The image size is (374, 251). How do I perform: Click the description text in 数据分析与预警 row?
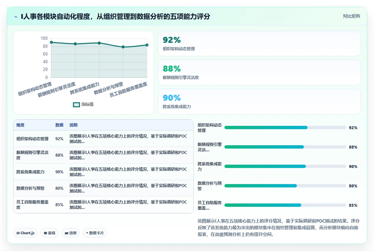pyautogui.click(x=128, y=188)
